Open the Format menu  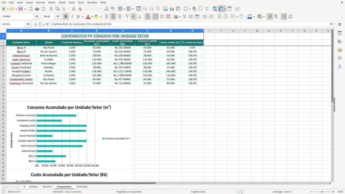pyautogui.click(x=40, y=2)
